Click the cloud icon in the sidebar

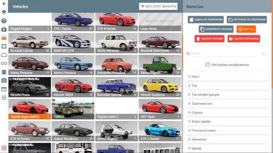coord(4,55)
